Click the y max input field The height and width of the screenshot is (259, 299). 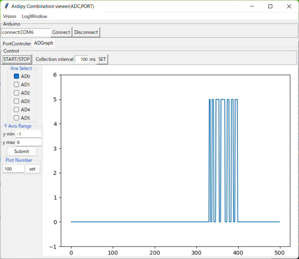click(x=29, y=142)
